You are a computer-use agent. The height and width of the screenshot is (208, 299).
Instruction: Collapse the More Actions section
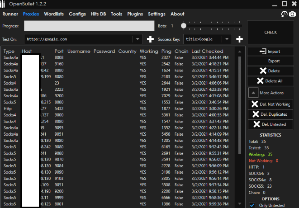[253, 93]
